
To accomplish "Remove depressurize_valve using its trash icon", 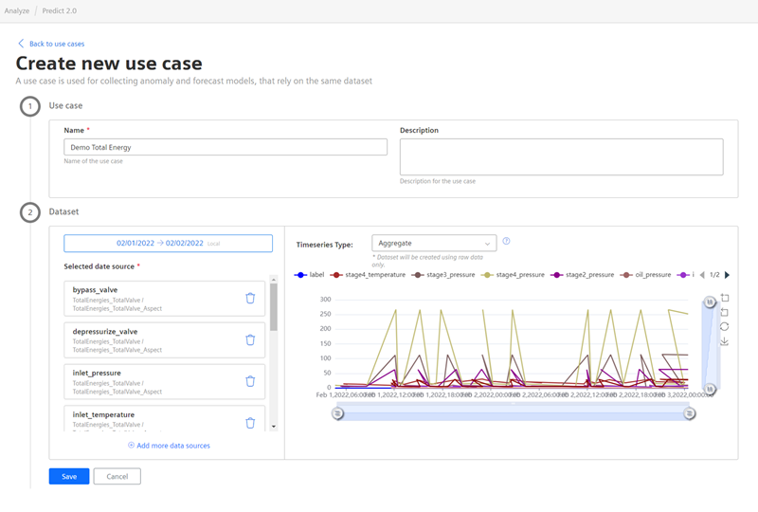I will click(250, 339).
